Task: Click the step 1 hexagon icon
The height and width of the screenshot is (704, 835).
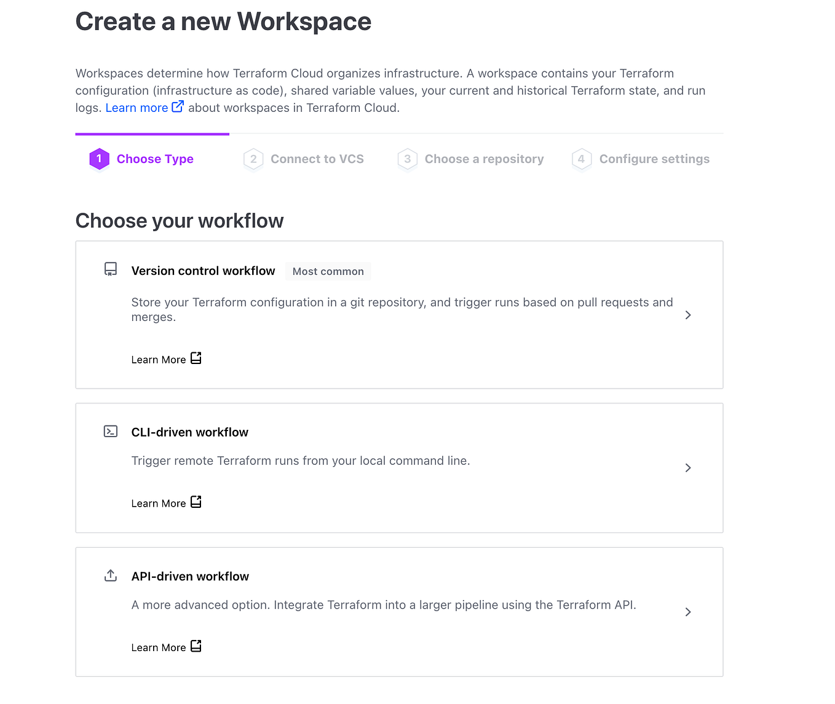Action: click(99, 159)
